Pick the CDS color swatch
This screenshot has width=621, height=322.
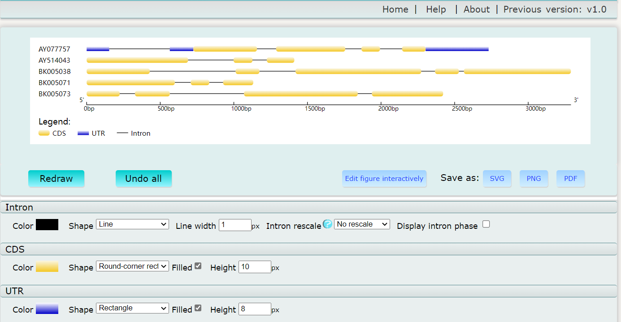(x=47, y=266)
